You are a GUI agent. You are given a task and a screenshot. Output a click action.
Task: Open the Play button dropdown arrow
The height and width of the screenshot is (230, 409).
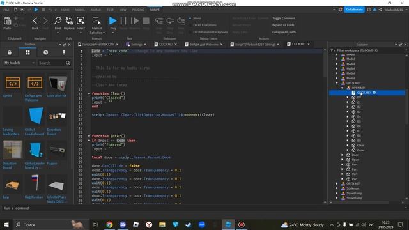(113, 33)
